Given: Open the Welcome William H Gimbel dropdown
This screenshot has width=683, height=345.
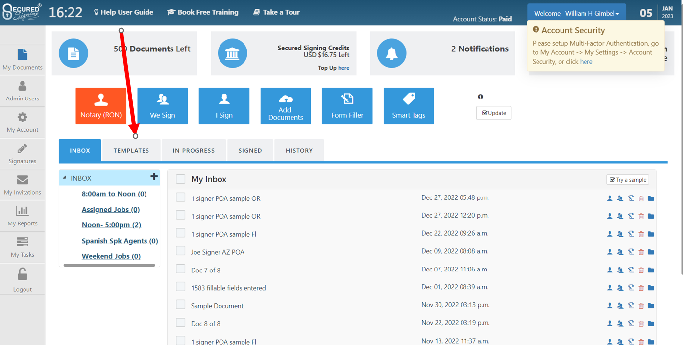Looking at the screenshot, I should [576, 13].
